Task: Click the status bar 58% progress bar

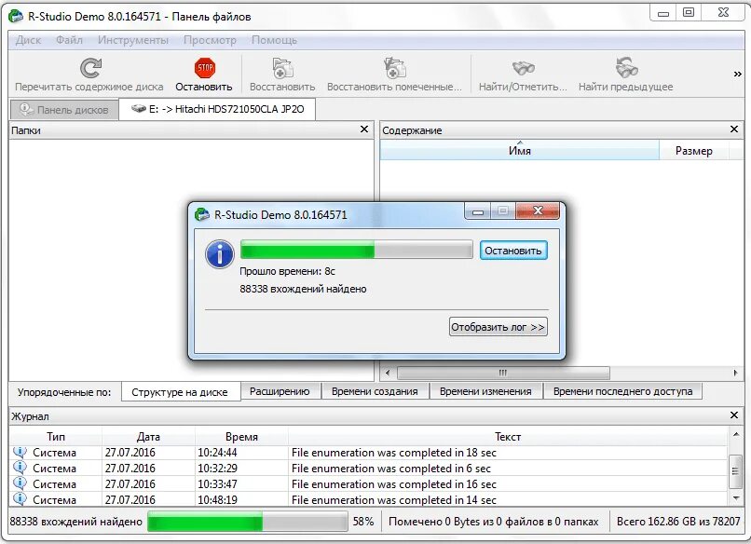Action: tap(248, 521)
